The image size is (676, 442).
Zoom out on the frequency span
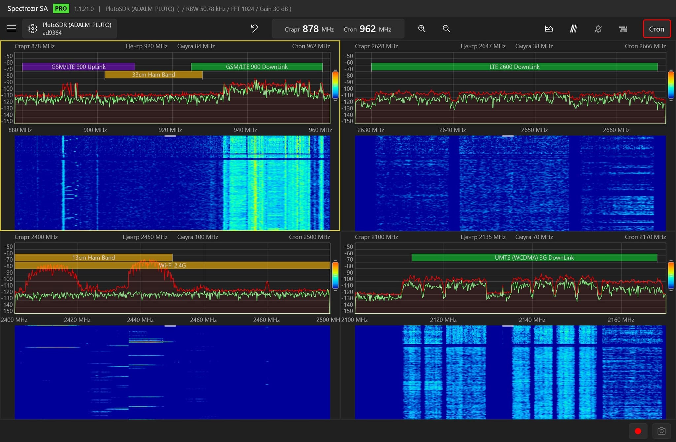(446, 29)
